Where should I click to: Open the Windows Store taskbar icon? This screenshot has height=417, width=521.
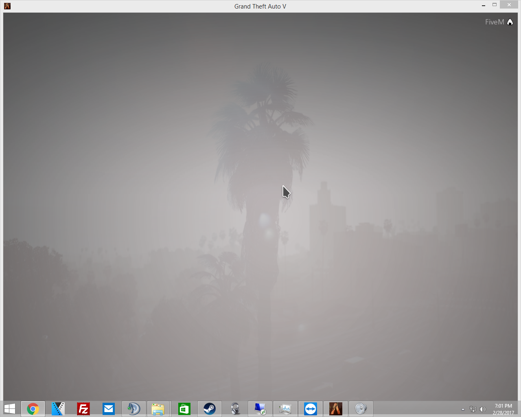tap(184, 408)
